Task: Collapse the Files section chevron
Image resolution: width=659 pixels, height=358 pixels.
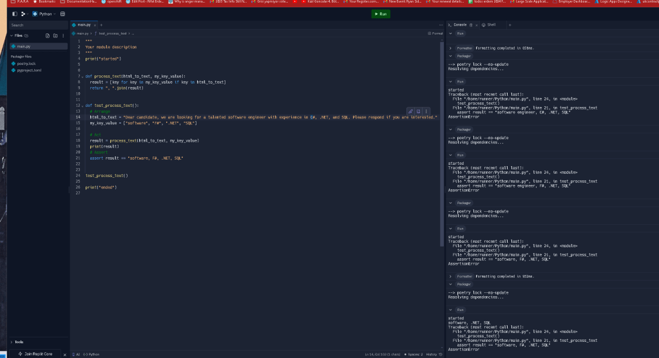Action: [12, 35]
